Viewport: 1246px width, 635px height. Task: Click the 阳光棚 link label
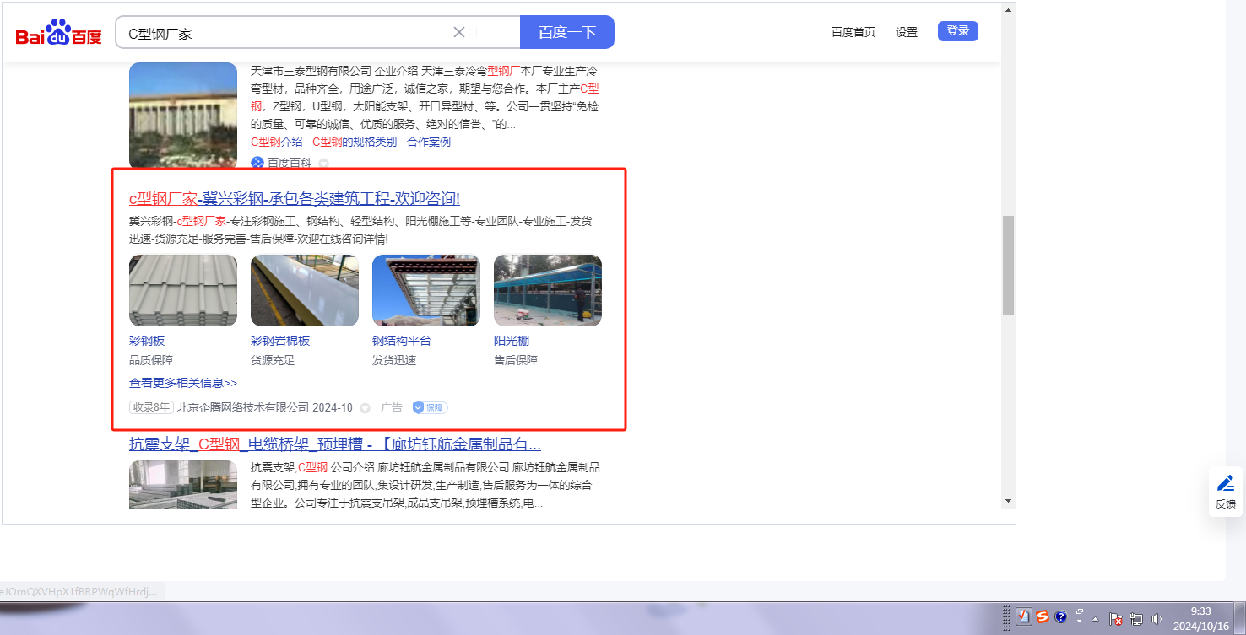512,341
